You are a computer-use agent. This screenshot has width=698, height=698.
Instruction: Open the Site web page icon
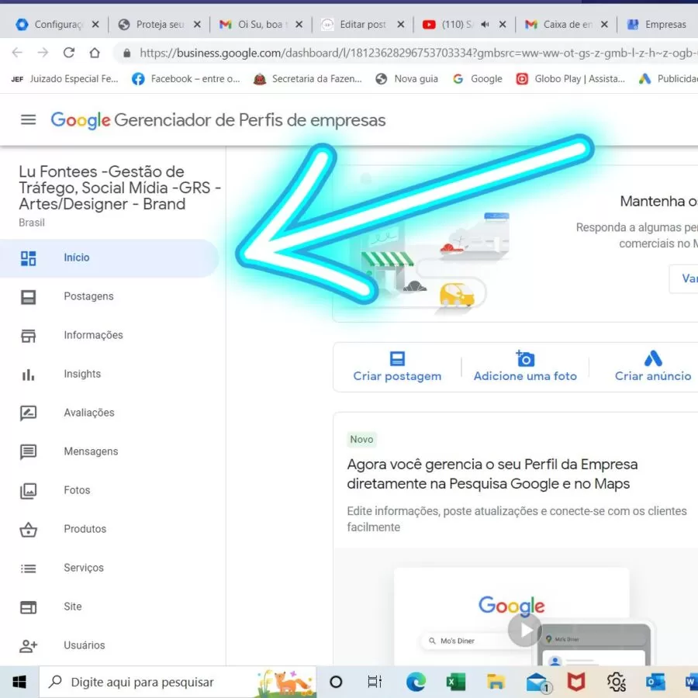click(x=28, y=607)
